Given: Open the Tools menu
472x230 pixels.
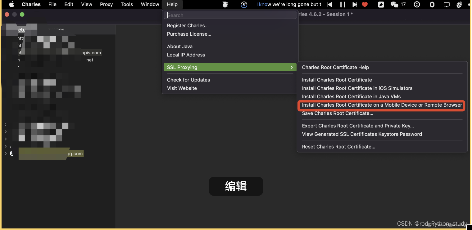Looking at the screenshot, I should coord(127,4).
